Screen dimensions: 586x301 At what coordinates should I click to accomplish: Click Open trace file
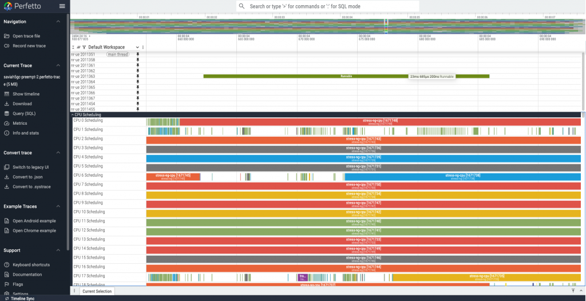coord(26,36)
